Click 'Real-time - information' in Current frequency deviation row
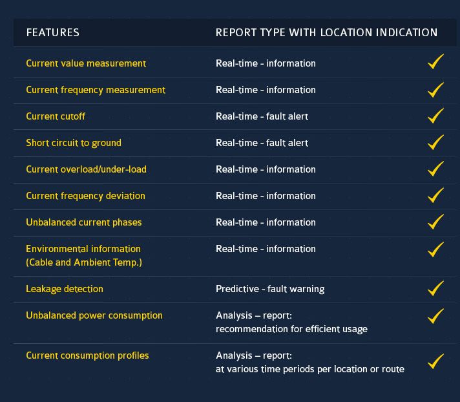The image size is (460, 402). pyautogui.click(x=266, y=196)
